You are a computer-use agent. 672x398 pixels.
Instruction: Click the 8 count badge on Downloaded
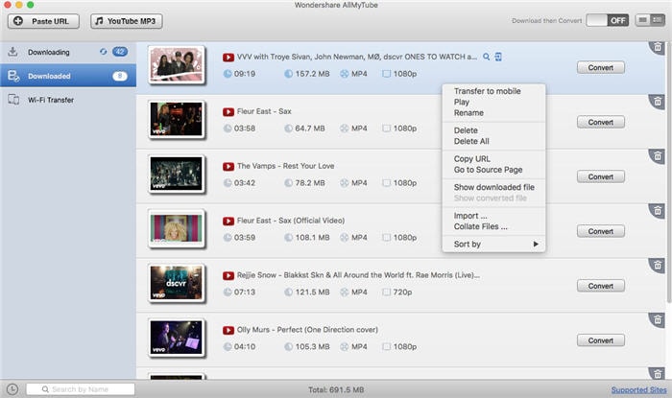120,76
